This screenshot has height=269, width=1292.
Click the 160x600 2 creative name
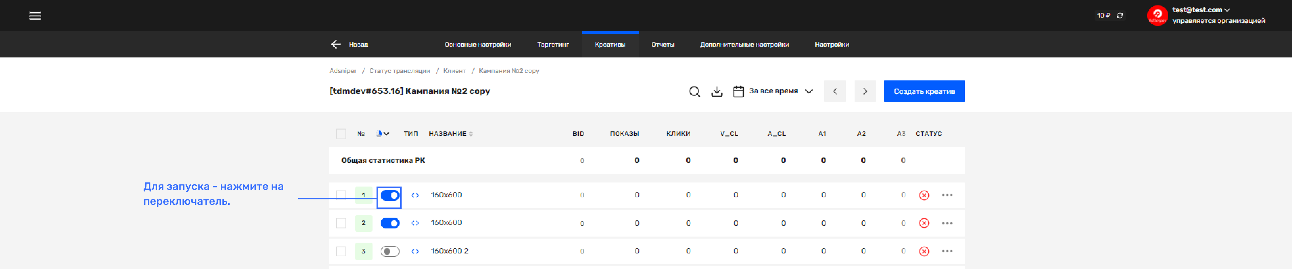tap(449, 251)
